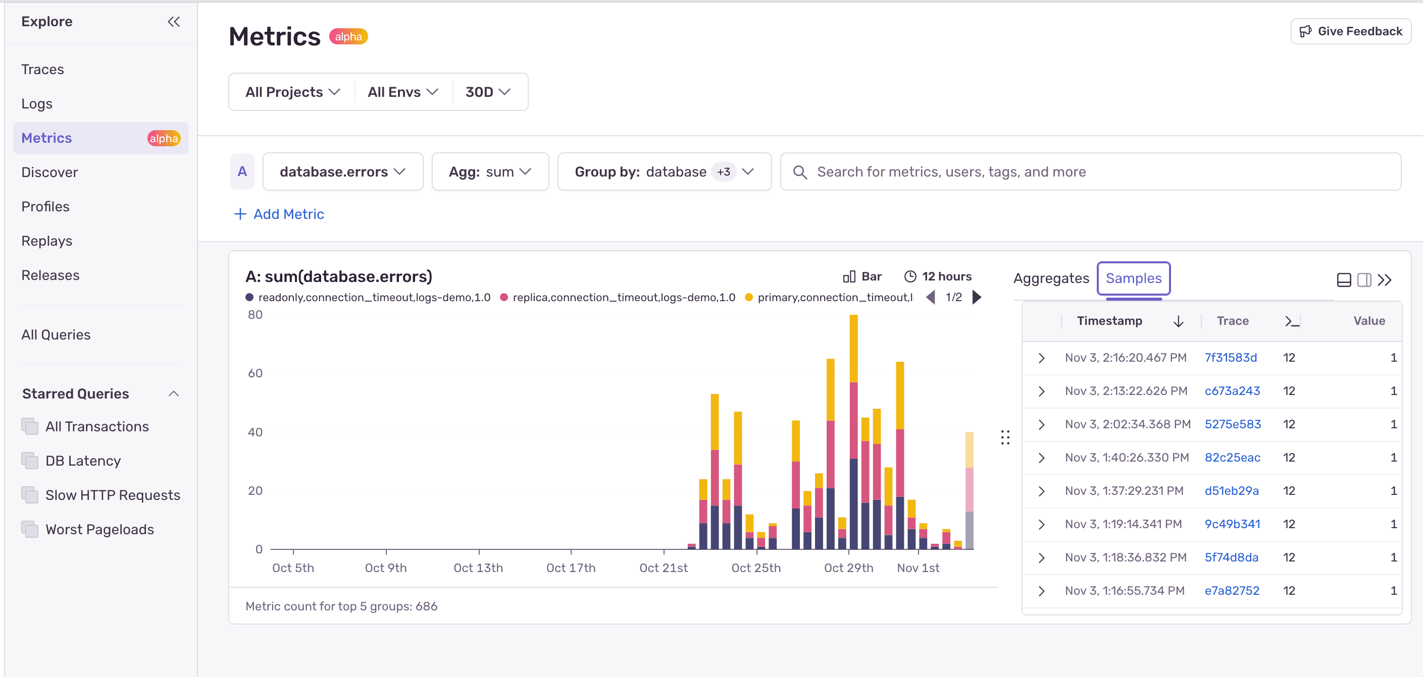The image size is (1423, 677).
Task: Switch to the Aggregates tab
Action: click(1051, 278)
